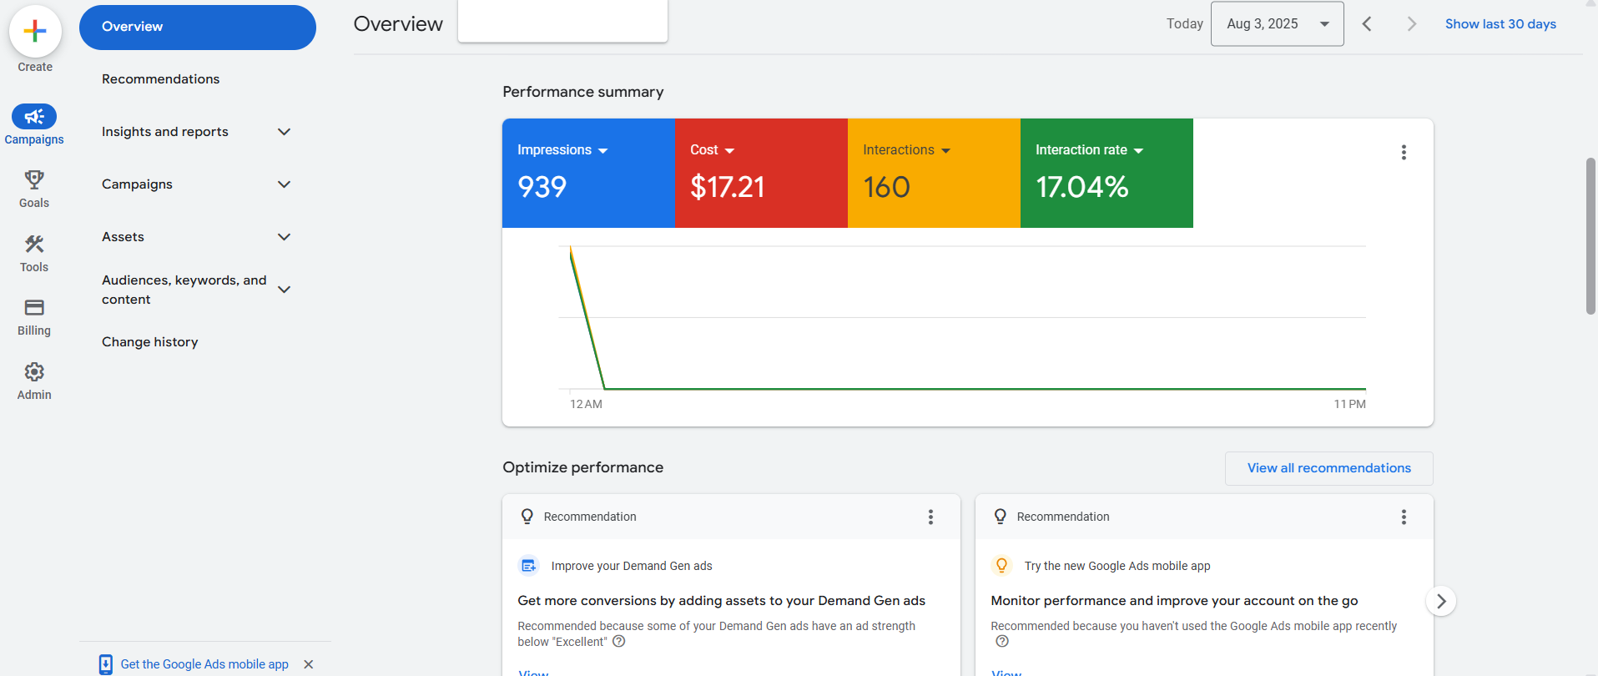Click the $17.21 cost value
Image resolution: width=1598 pixels, height=676 pixels.
pyautogui.click(x=728, y=187)
